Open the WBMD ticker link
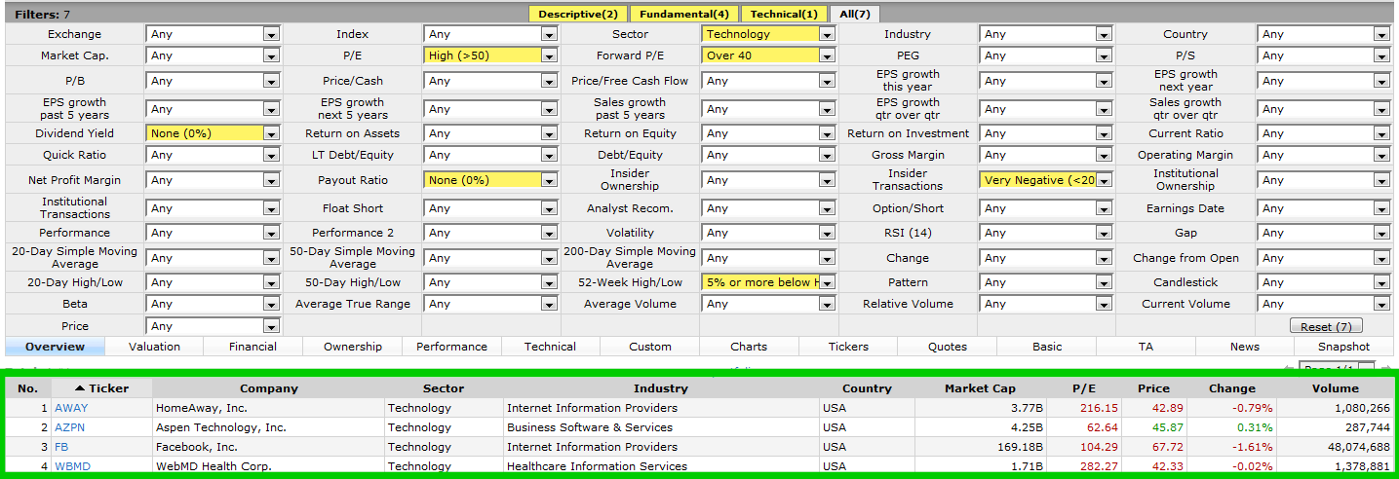Image resolution: width=1399 pixels, height=479 pixels. point(73,466)
